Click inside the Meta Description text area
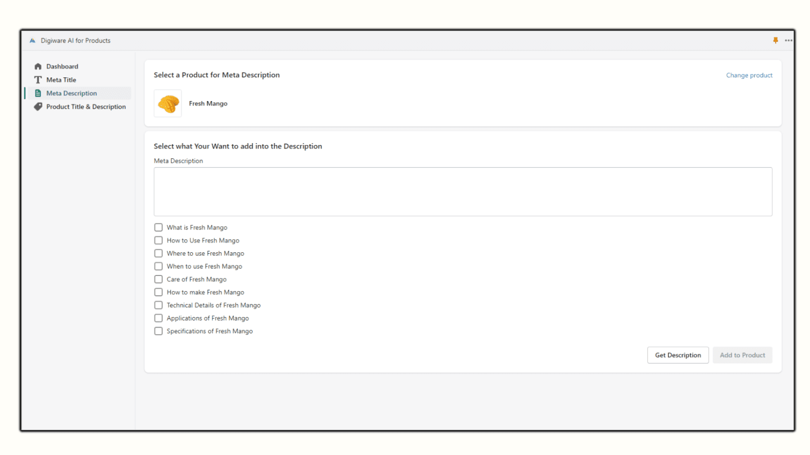 pyautogui.click(x=463, y=192)
